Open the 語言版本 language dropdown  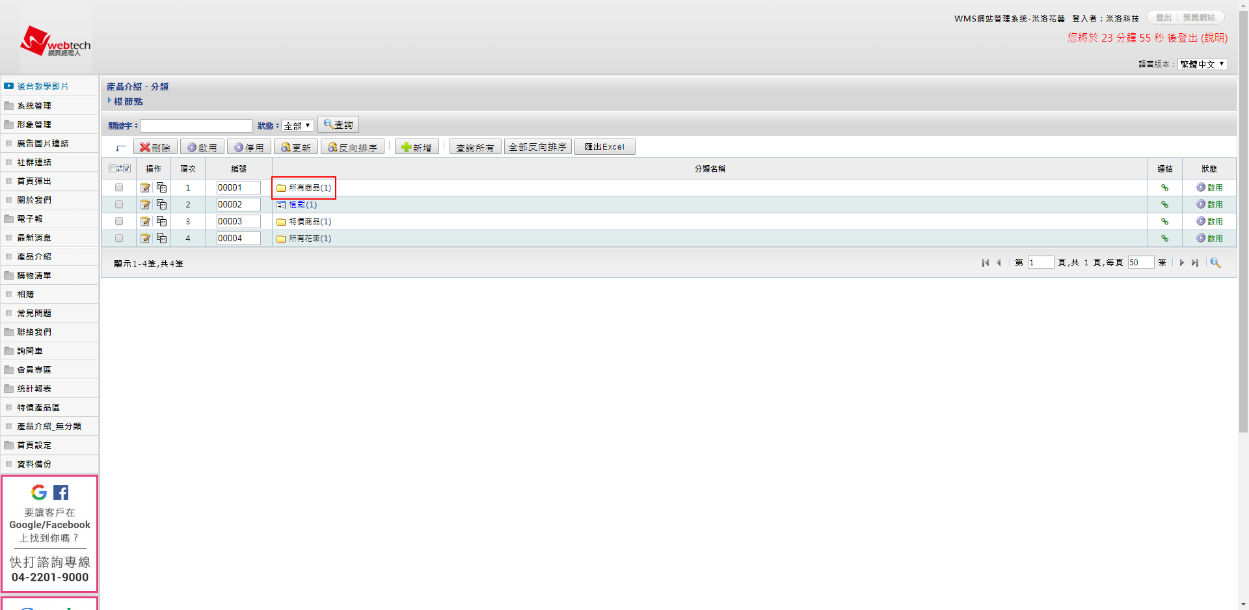coord(1202,64)
